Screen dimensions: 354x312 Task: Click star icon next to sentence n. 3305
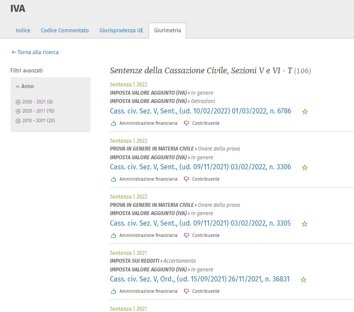pyautogui.click(x=305, y=224)
